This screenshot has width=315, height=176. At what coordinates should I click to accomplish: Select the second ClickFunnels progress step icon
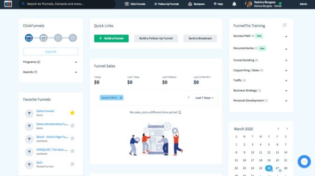43,38
